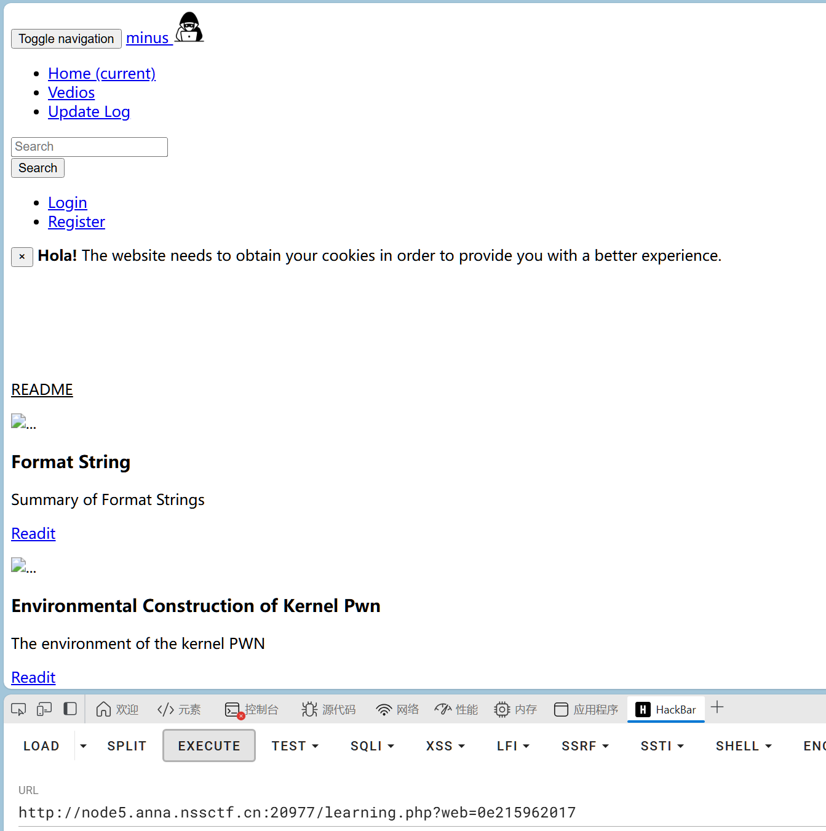Click the Update Log link

click(89, 112)
